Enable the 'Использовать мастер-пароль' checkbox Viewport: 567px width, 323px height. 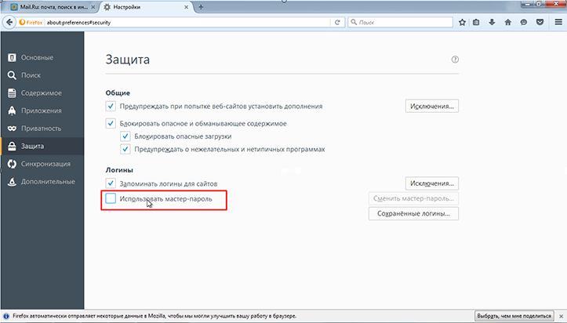click(x=111, y=200)
